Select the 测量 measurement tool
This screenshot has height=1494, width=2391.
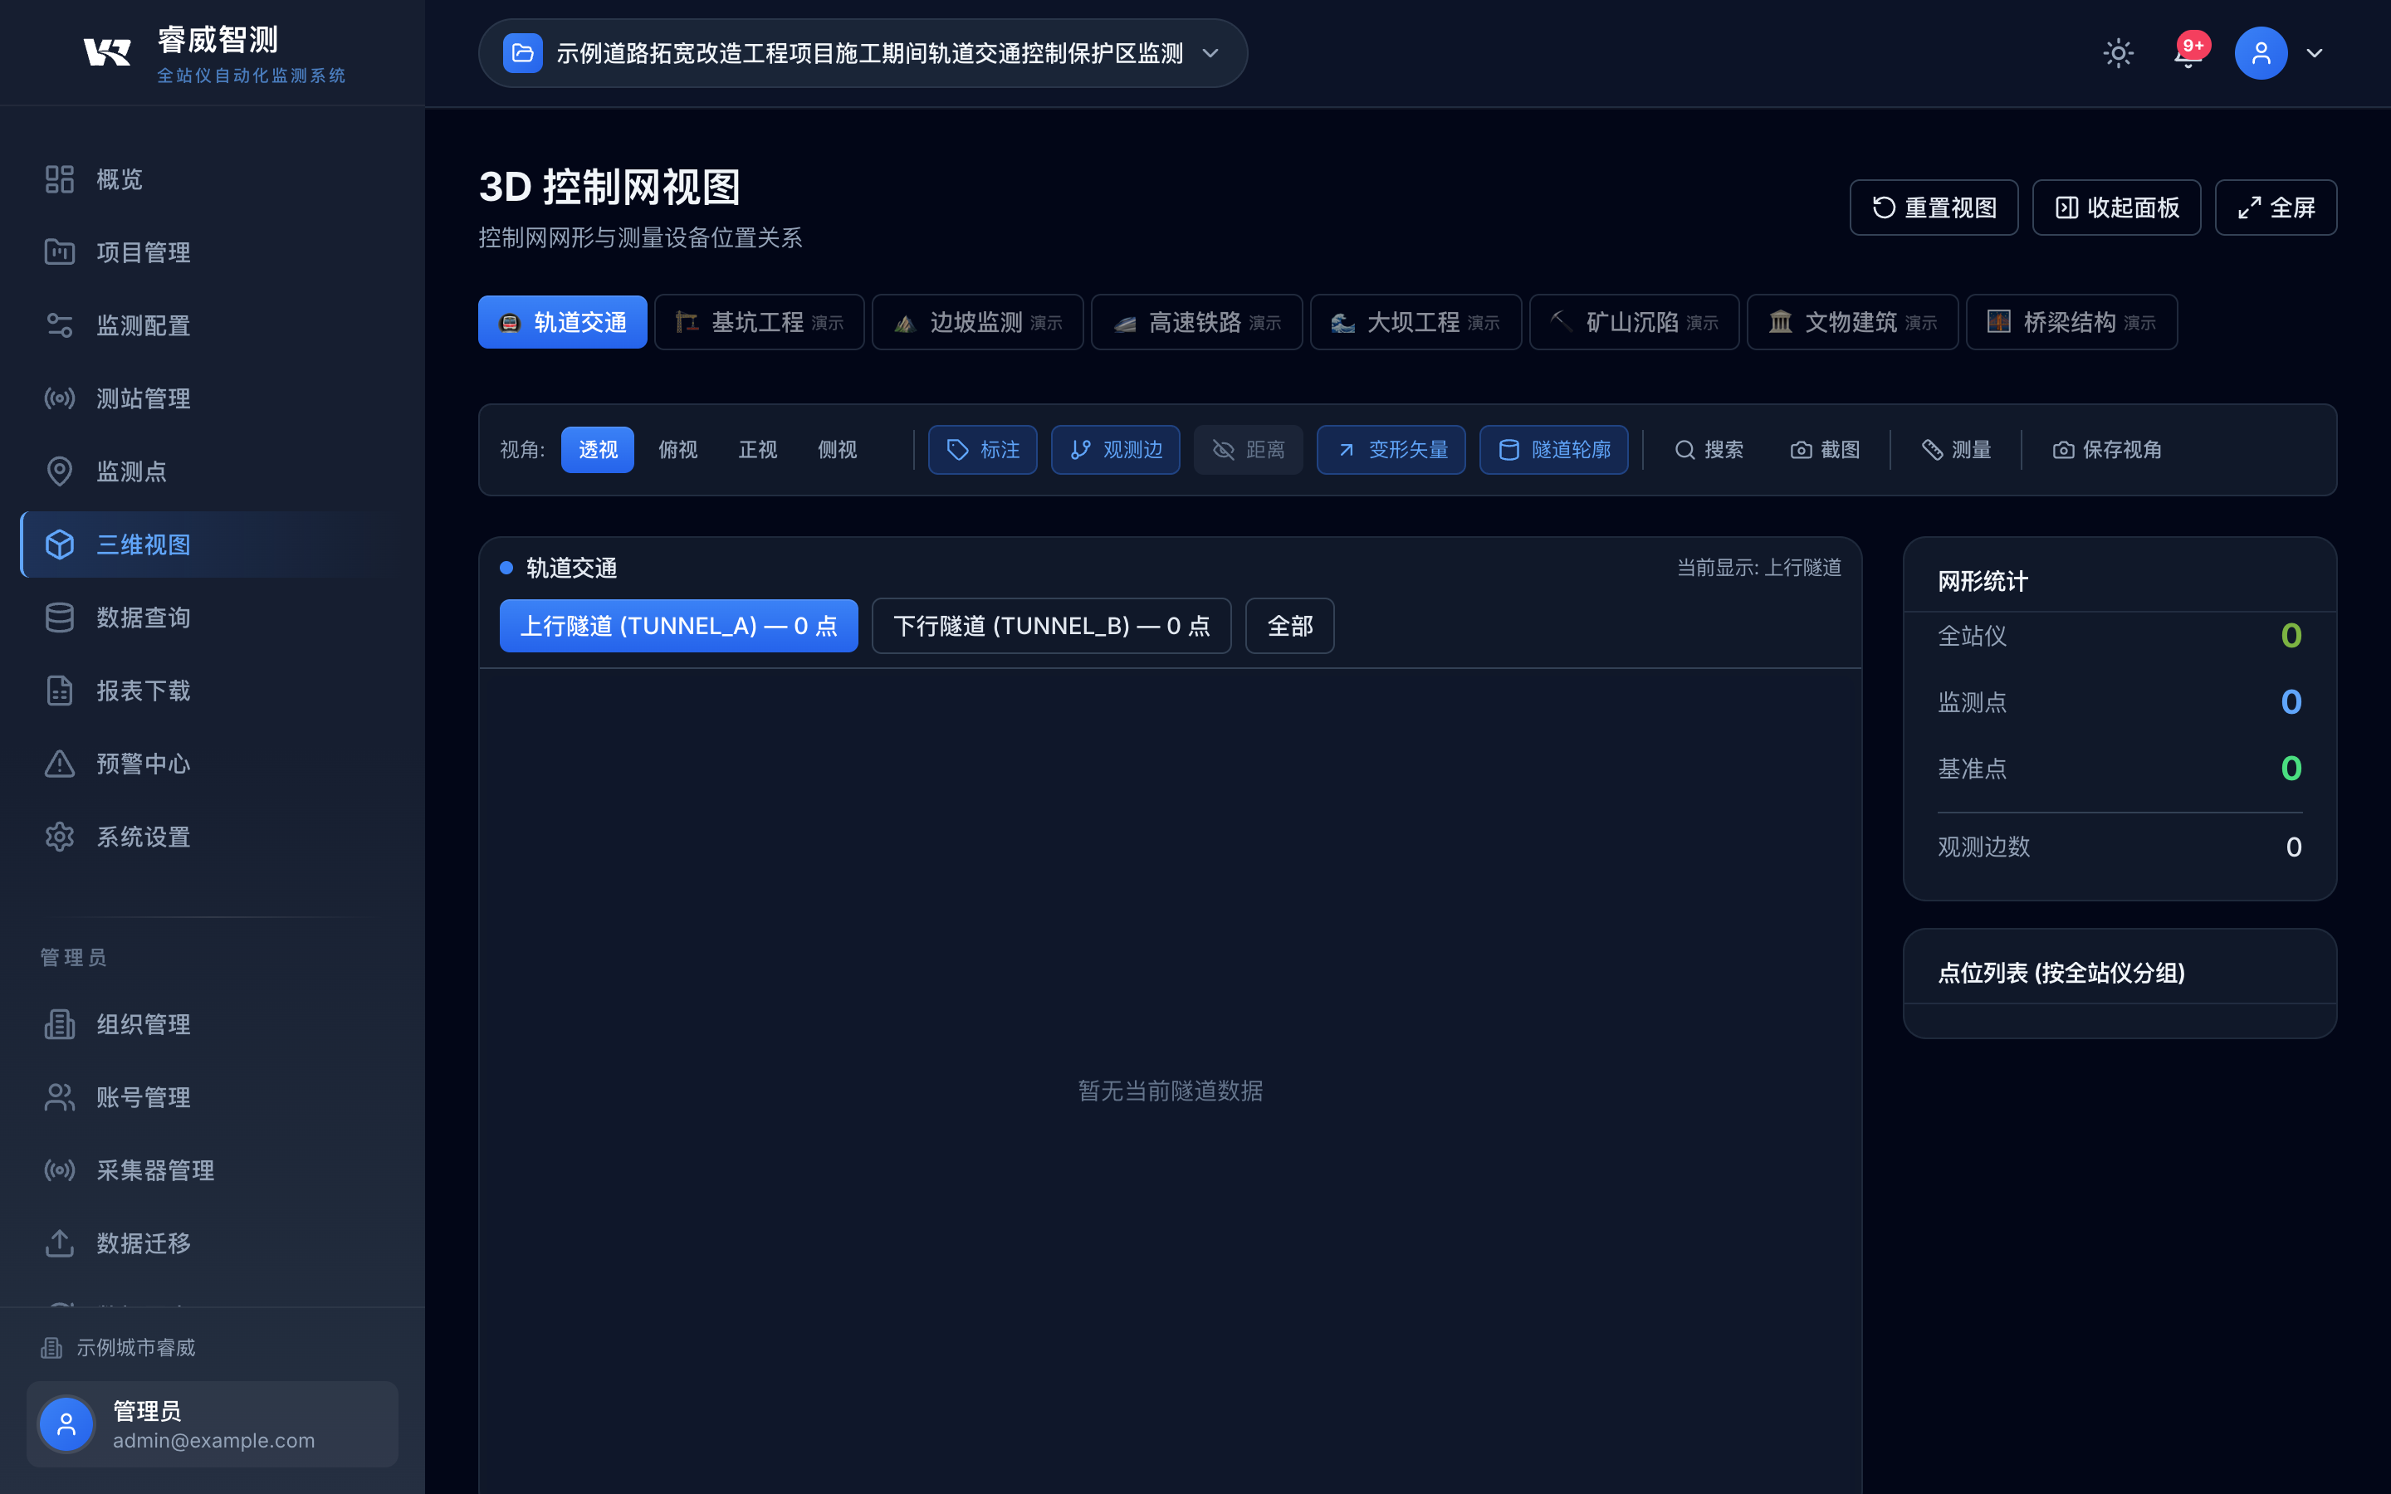point(1955,450)
